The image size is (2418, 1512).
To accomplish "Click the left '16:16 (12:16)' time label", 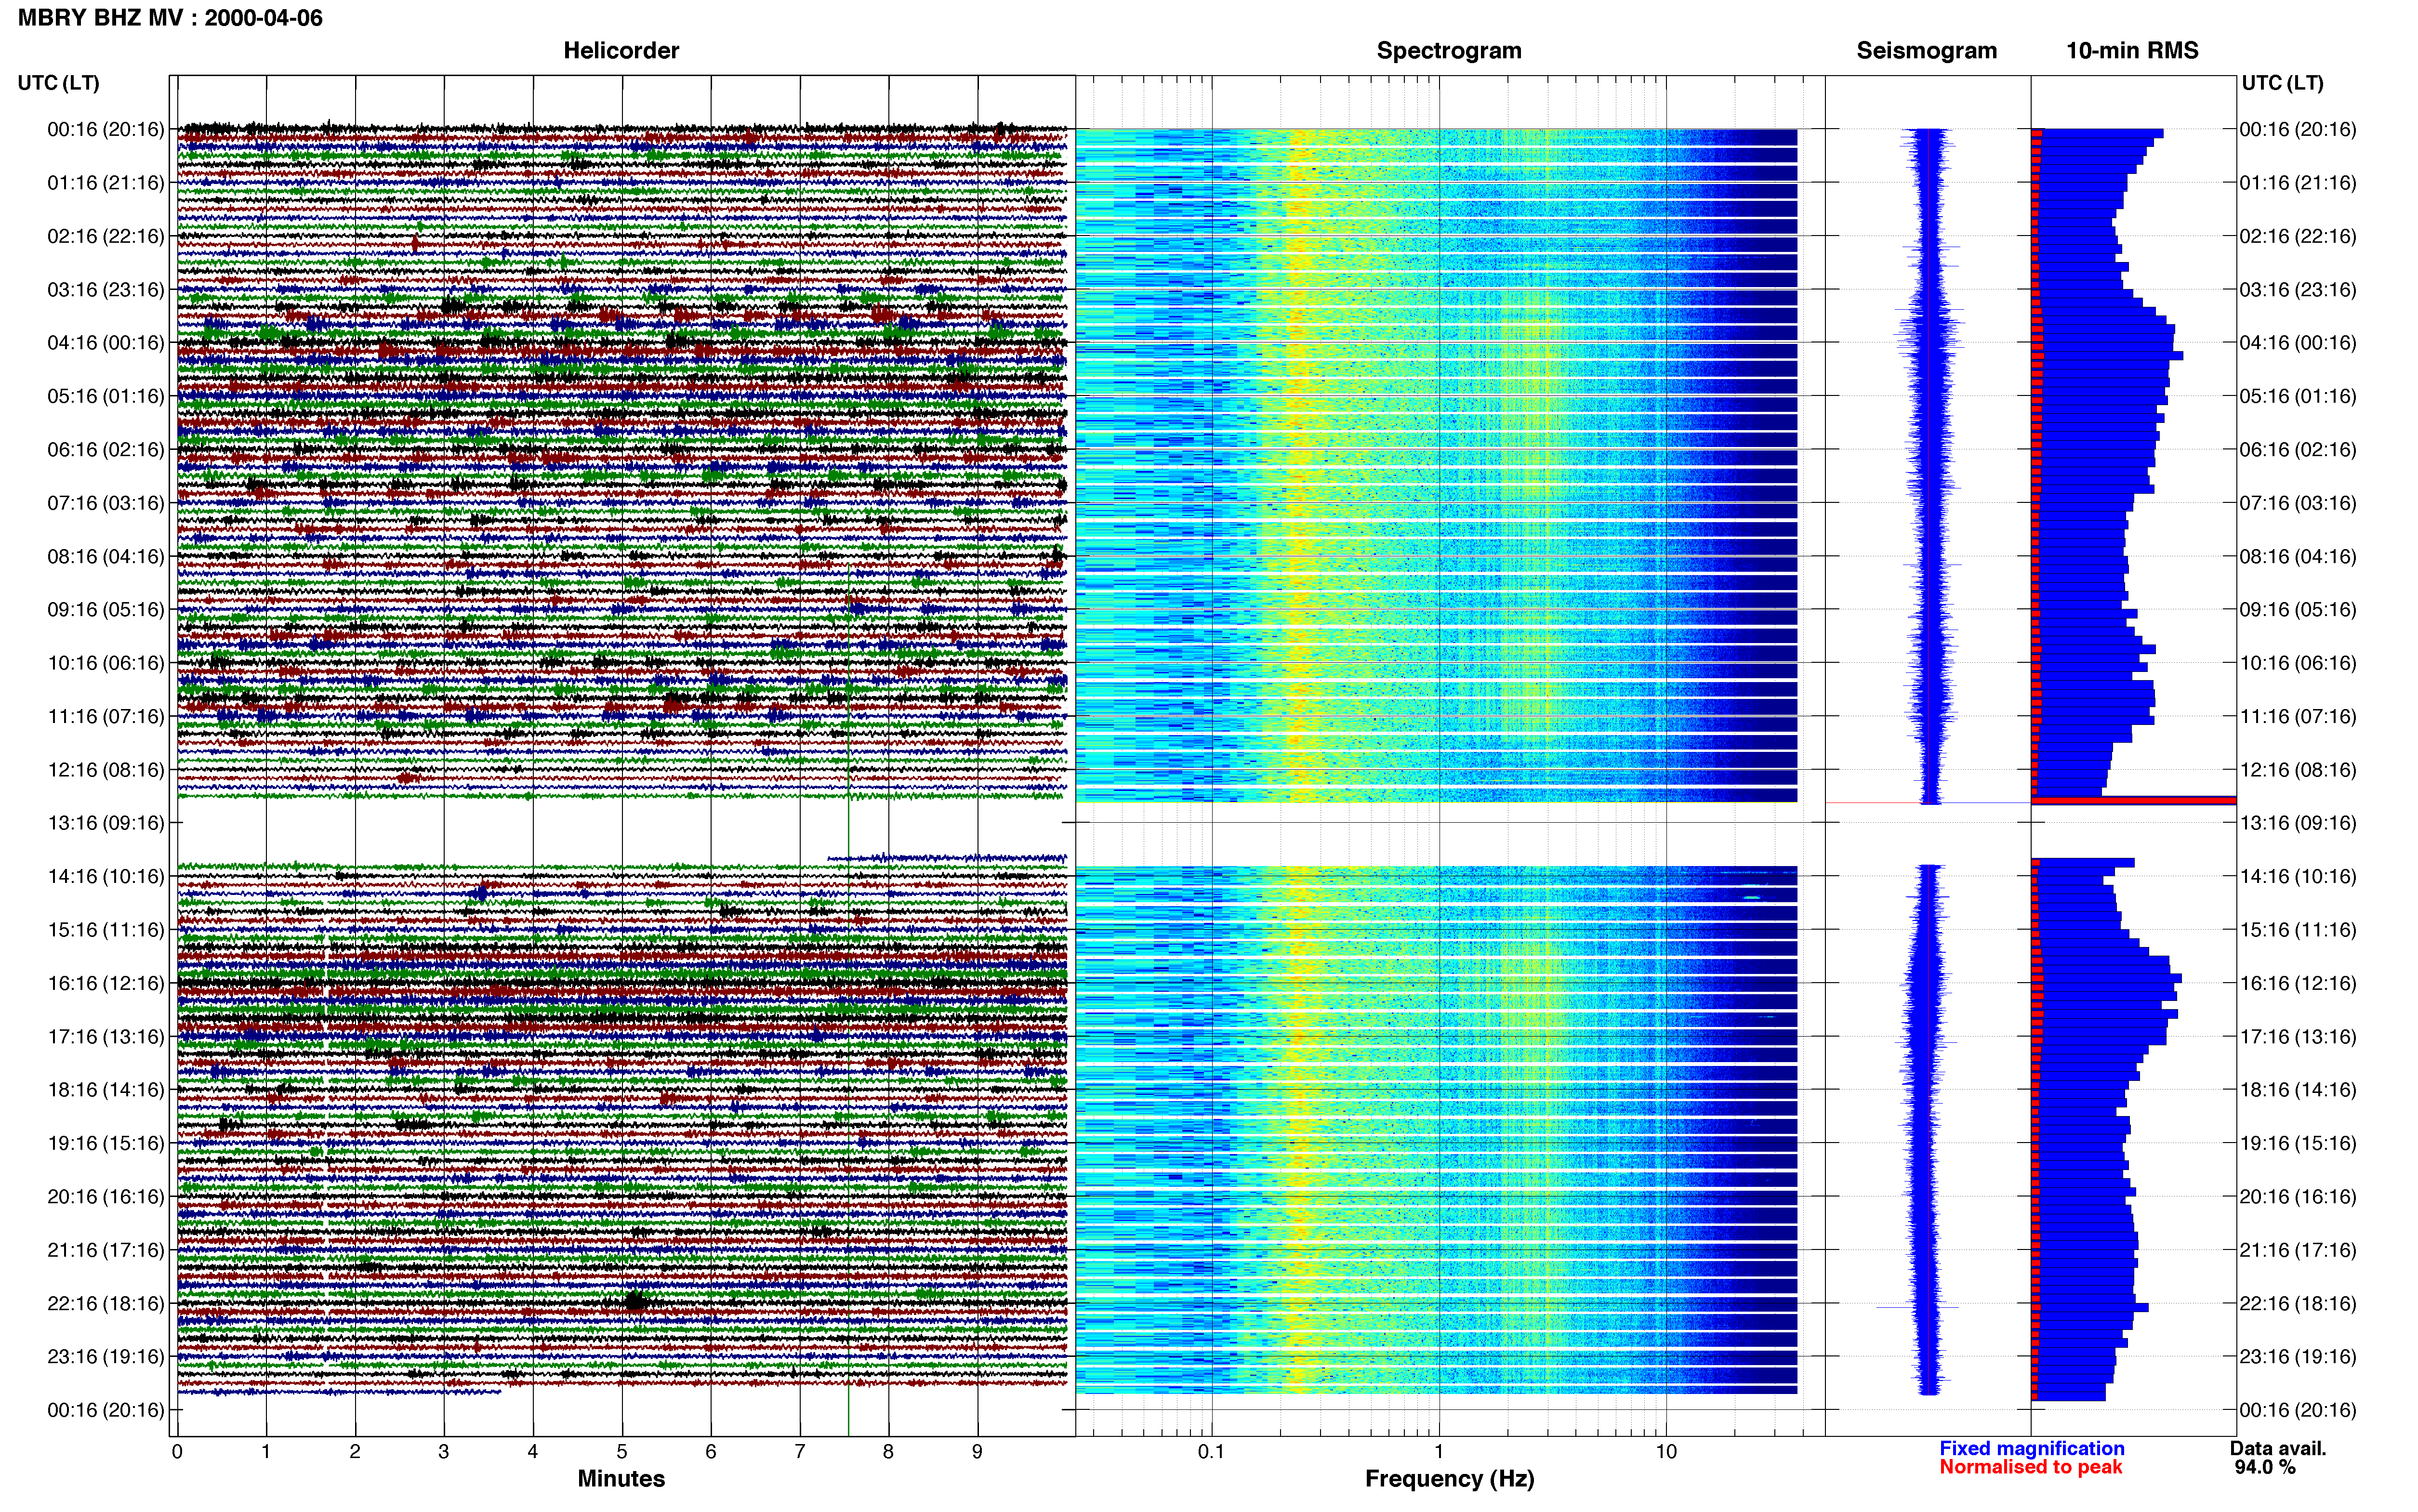I will [106, 983].
